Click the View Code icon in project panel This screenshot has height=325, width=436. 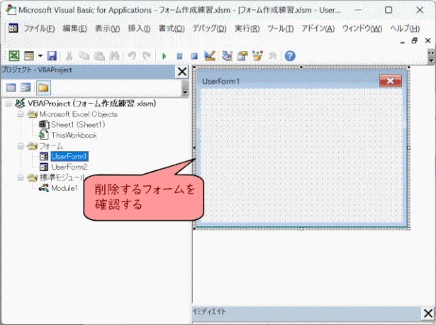pyautogui.click(x=11, y=88)
